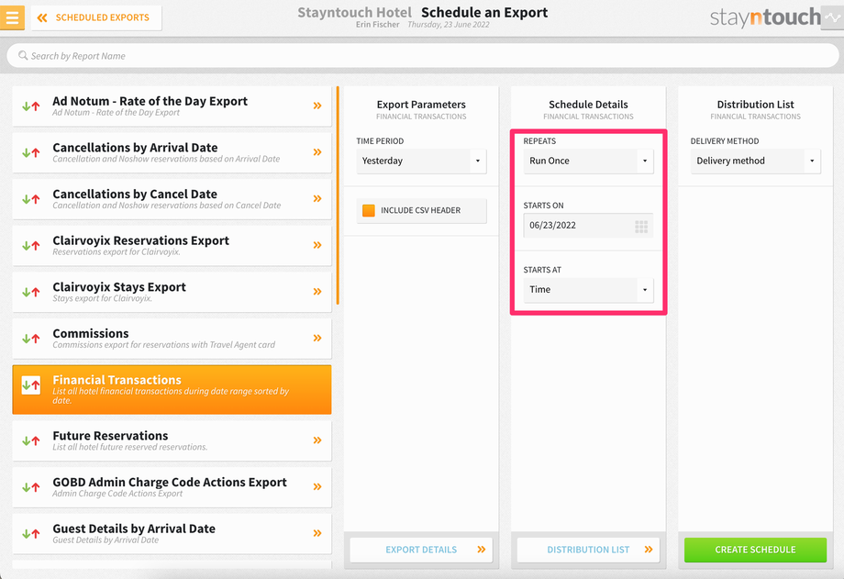The image size is (844, 579).
Task: Click export arrows icon for Cancellations by Arrival Date
Action: pyautogui.click(x=30, y=152)
